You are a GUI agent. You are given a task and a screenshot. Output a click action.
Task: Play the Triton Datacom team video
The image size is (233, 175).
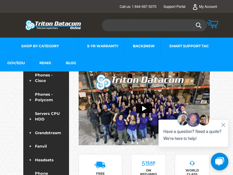pos(144,108)
